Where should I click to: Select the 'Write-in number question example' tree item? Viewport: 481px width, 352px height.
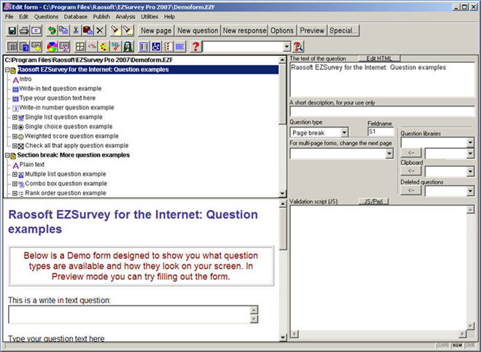[66, 108]
